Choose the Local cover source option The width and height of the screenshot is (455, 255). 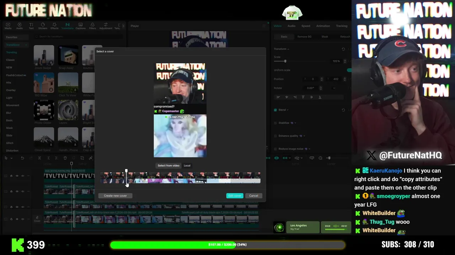click(187, 165)
